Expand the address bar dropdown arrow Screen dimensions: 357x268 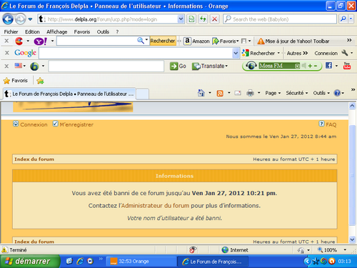(x=181, y=19)
